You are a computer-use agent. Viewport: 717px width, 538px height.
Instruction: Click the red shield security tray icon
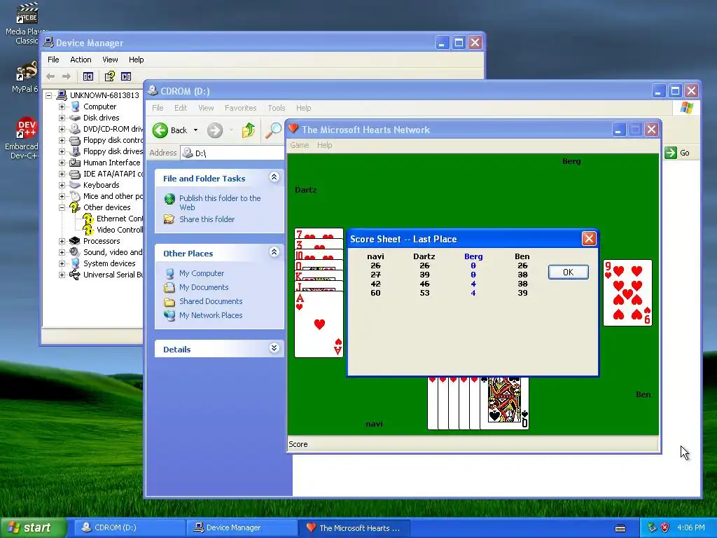(x=665, y=527)
